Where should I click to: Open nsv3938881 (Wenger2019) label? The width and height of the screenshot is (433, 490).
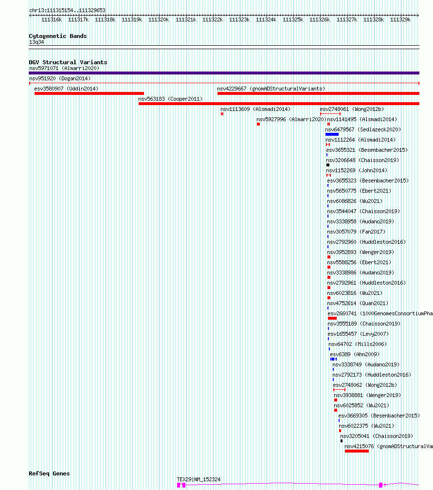367,395
